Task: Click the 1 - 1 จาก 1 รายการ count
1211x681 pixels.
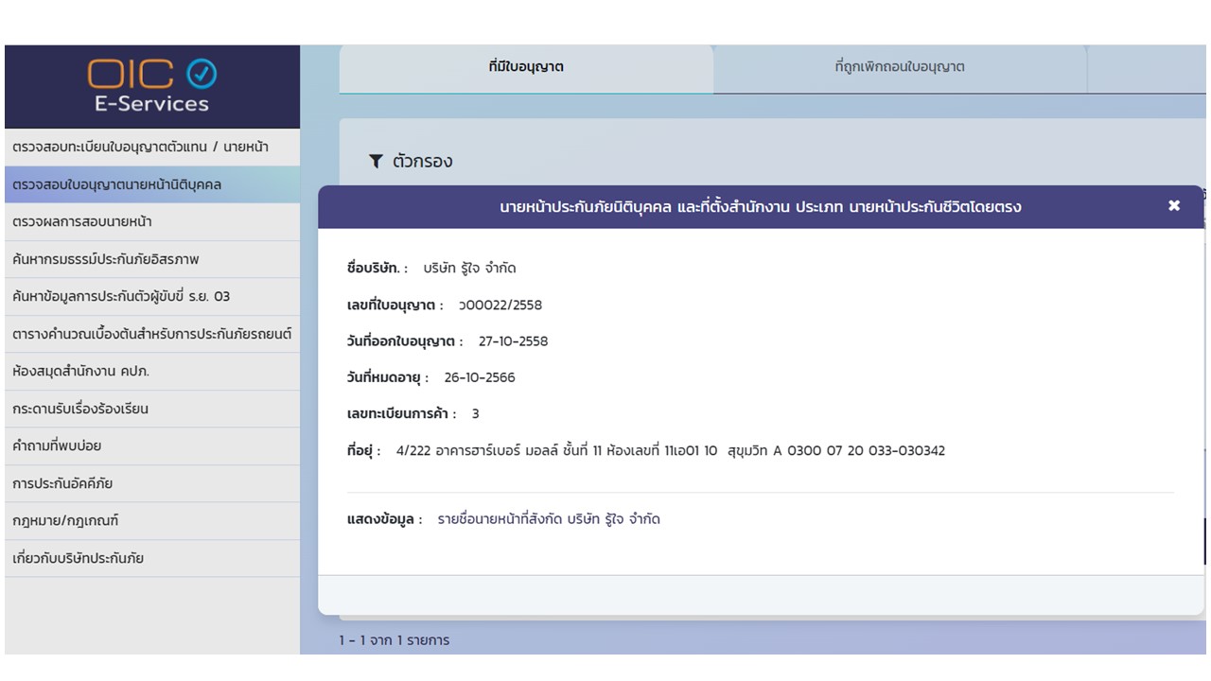Action: coord(395,640)
